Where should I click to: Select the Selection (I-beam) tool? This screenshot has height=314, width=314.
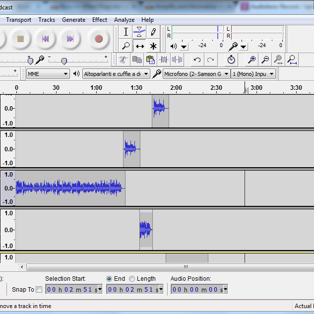[126, 32]
